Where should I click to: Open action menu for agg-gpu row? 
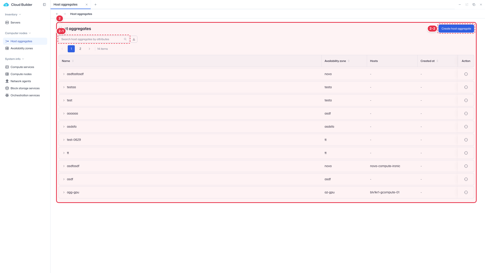(466, 192)
